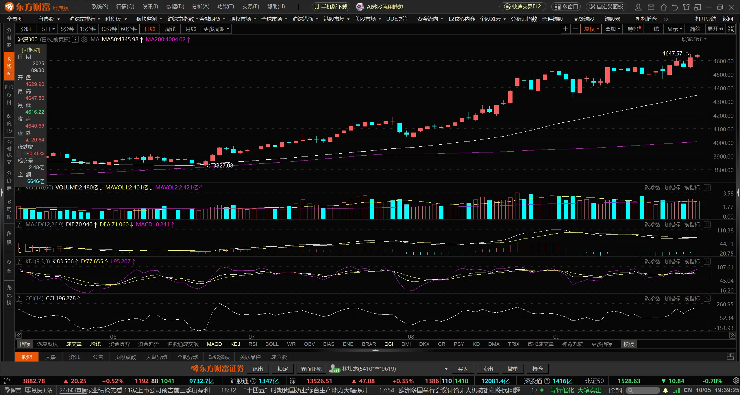
Task: Click the zoom-in plus chart icon
Action: 565,29
